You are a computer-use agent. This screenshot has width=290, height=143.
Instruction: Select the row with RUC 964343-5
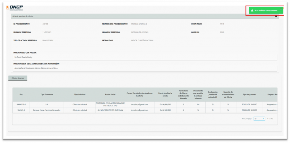coord(21,110)
